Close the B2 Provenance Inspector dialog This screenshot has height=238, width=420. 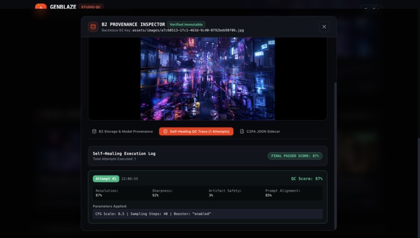pyautogui.click(x=324, y=27)
